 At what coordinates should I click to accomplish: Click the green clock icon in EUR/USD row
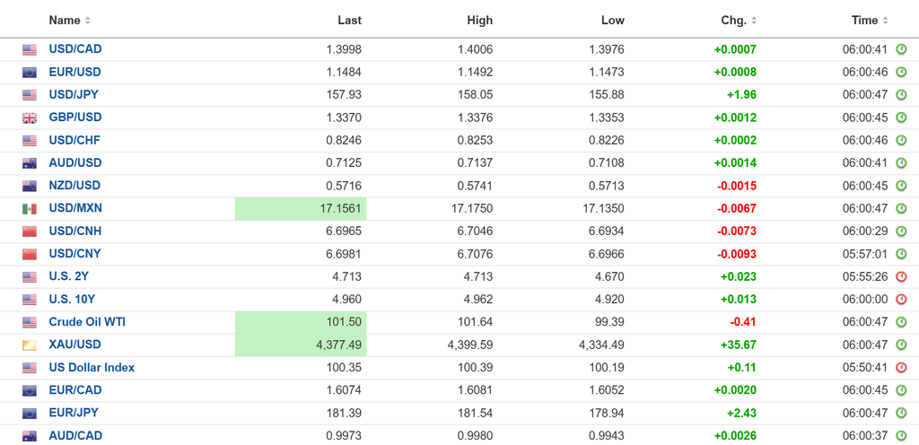pyautogui.click(x=901, y=73)
